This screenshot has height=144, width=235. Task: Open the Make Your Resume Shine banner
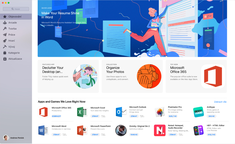click(x=132, y=28)
